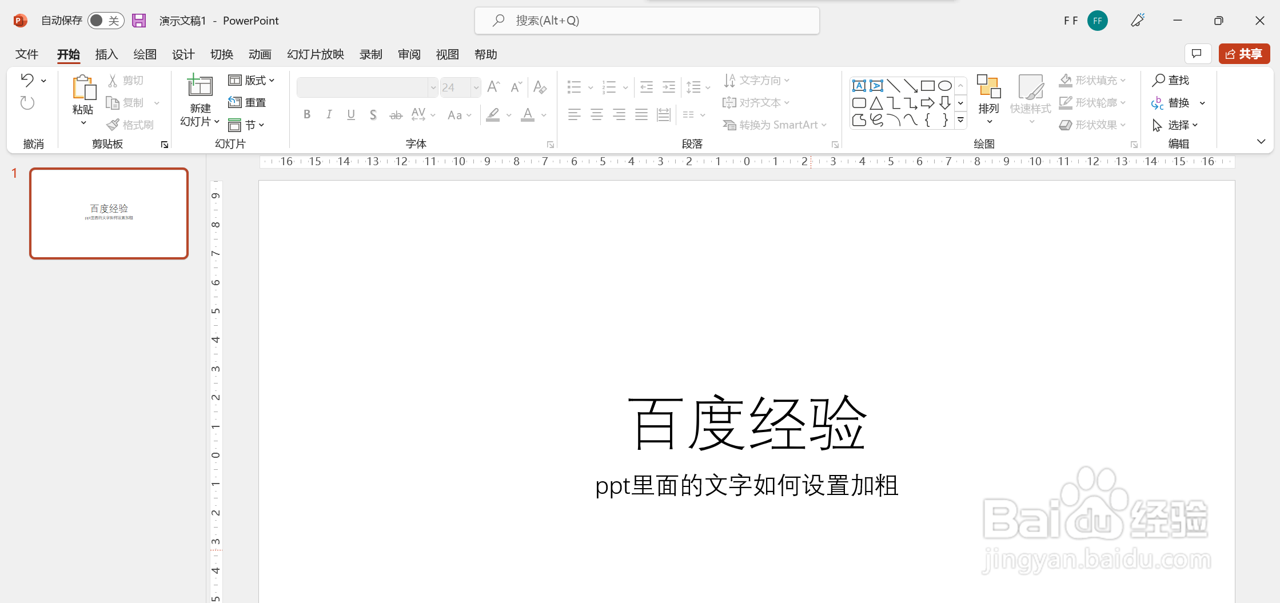Decrease list indent level icon
1280x603 pixels.
[647, 87]
